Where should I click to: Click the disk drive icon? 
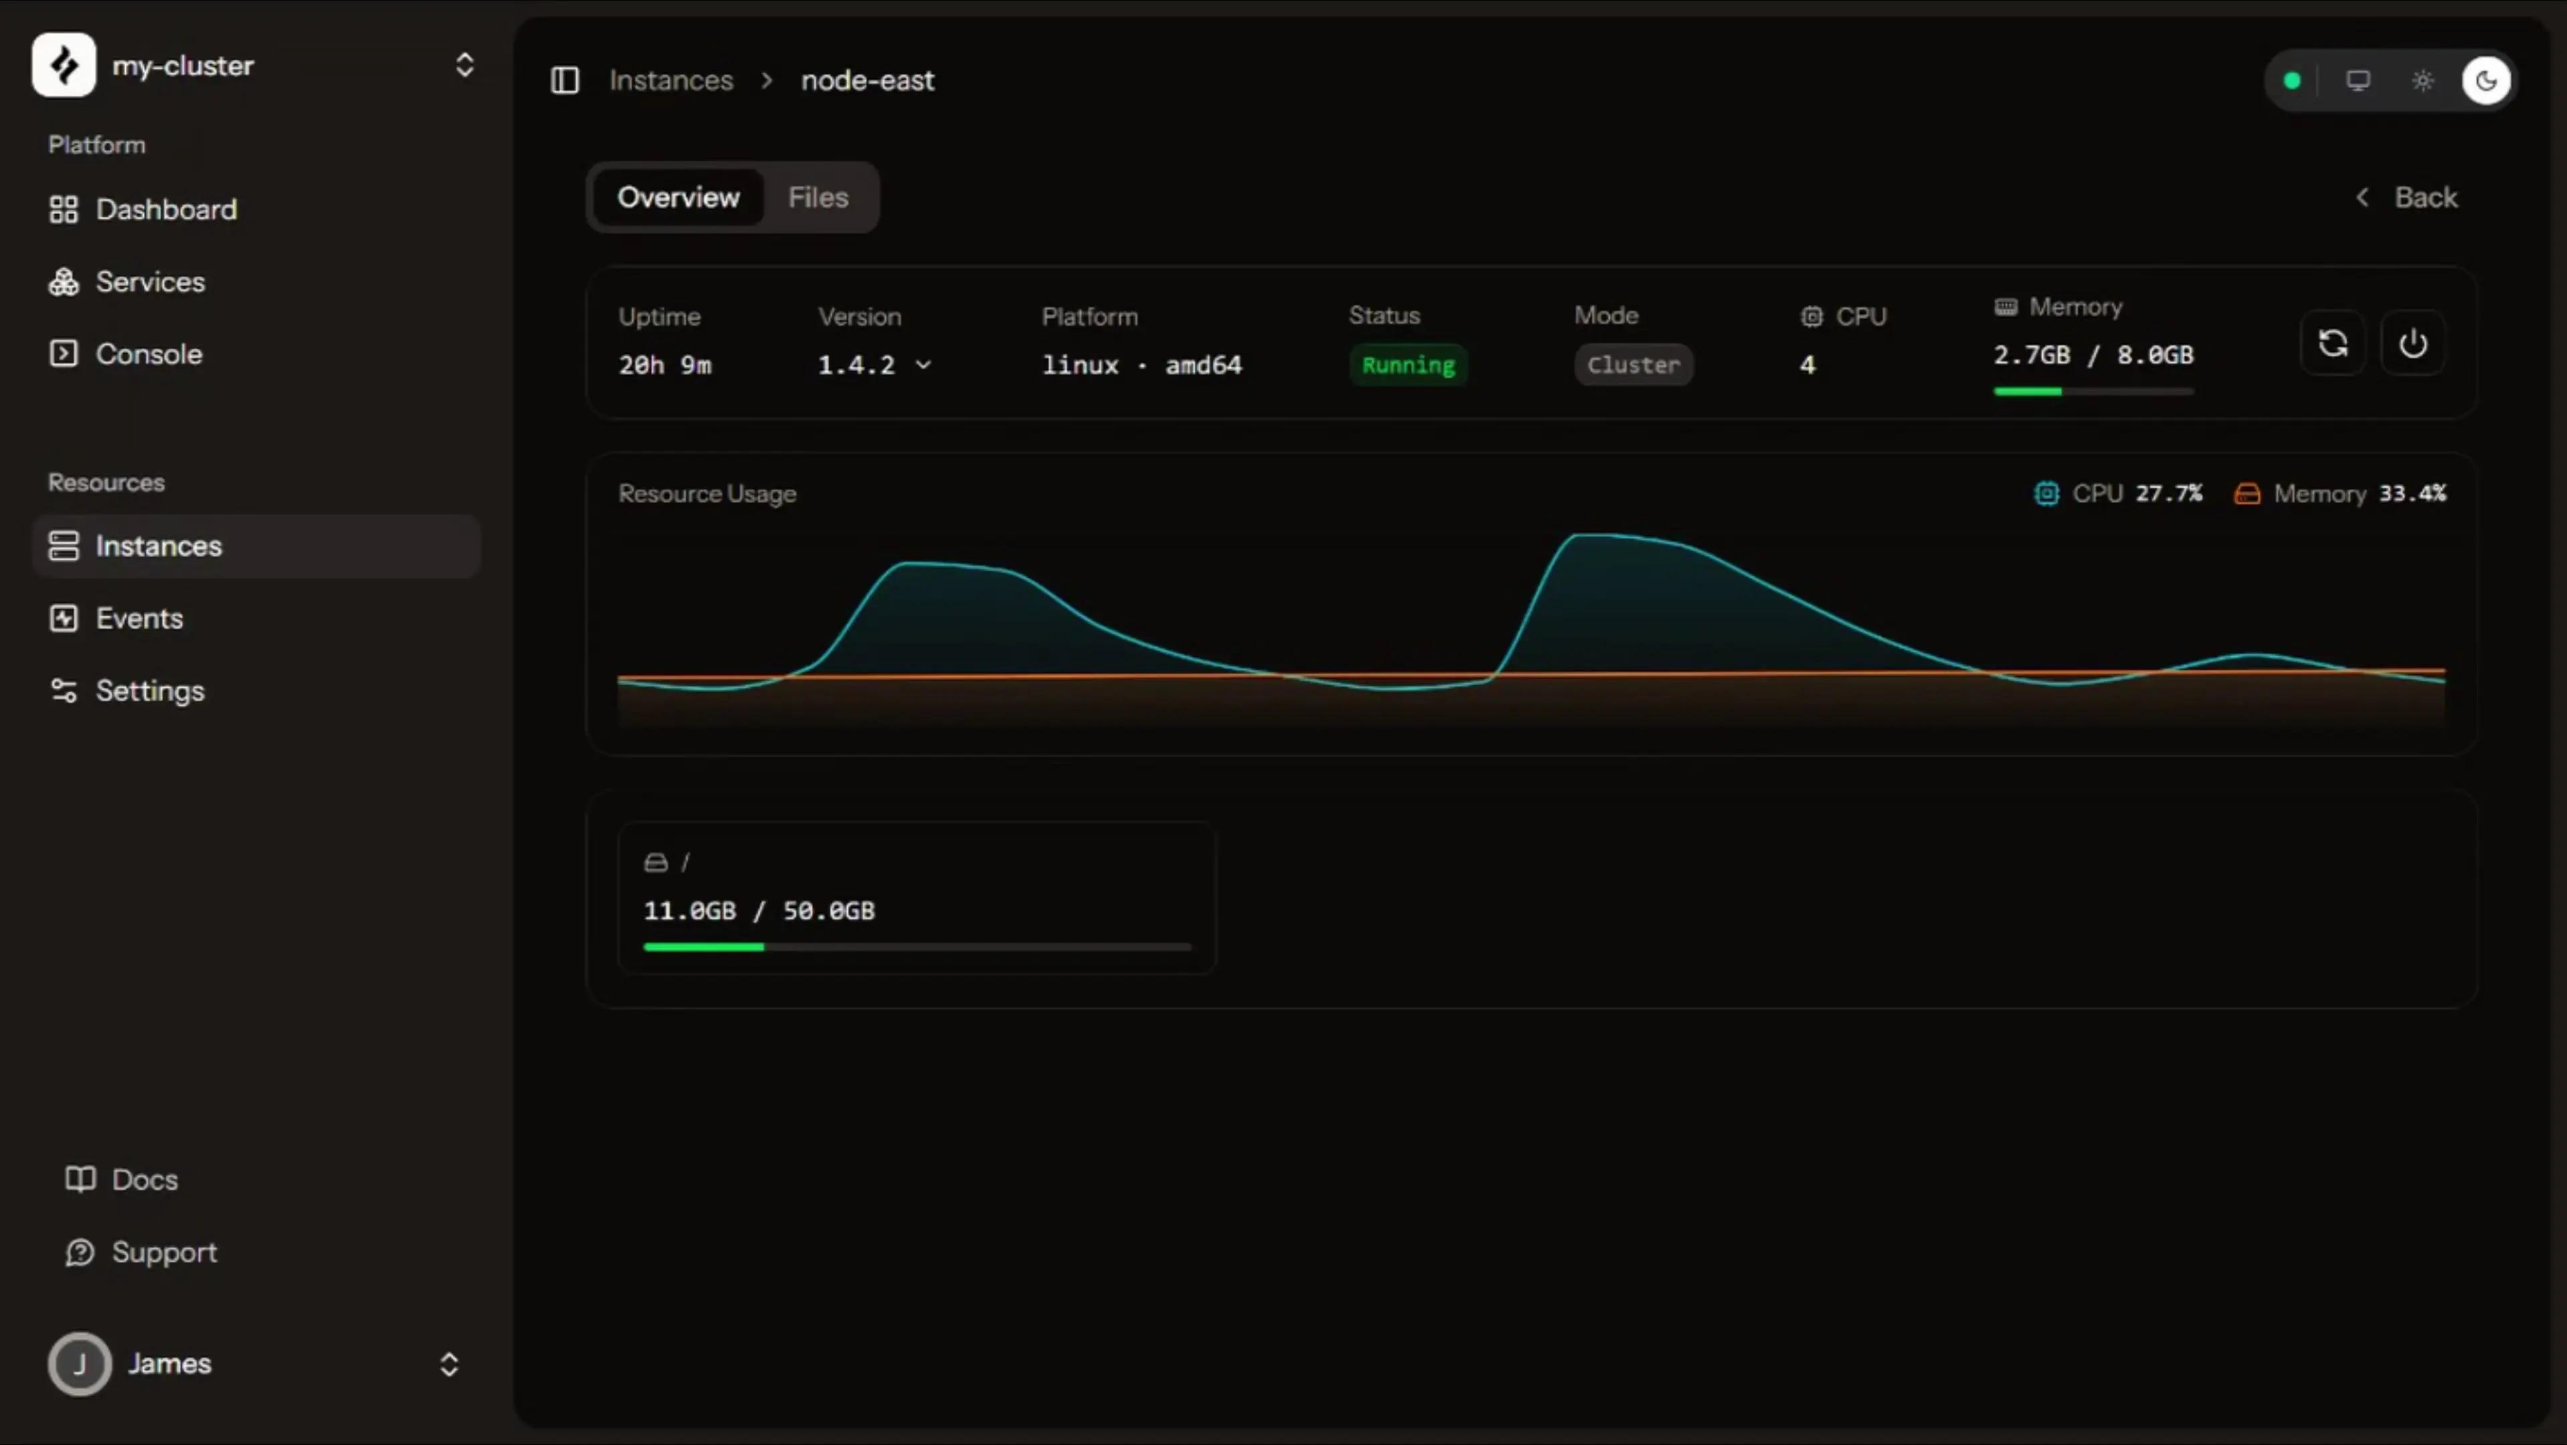(656, 862)
